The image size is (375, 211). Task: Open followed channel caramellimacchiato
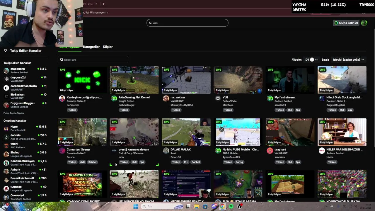25,88
